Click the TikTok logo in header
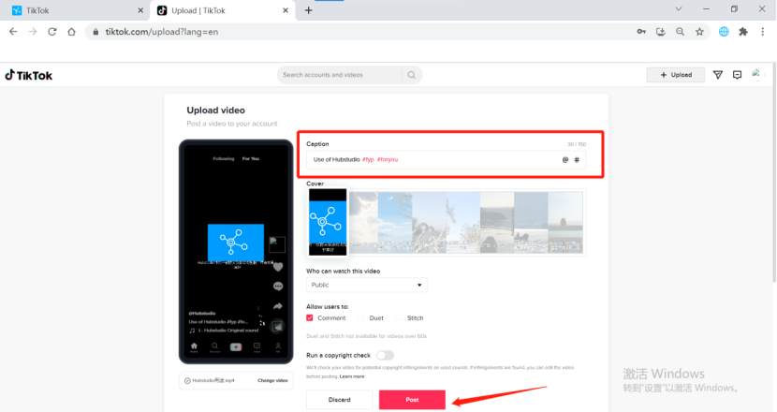The image size is (777, 412). 29,75
